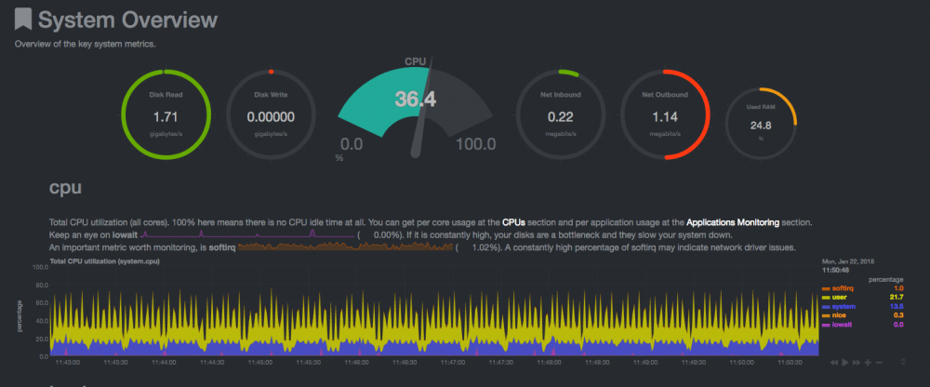
Task: Click the '11:50:48' timestamp
Action: [x=835, y=270]
